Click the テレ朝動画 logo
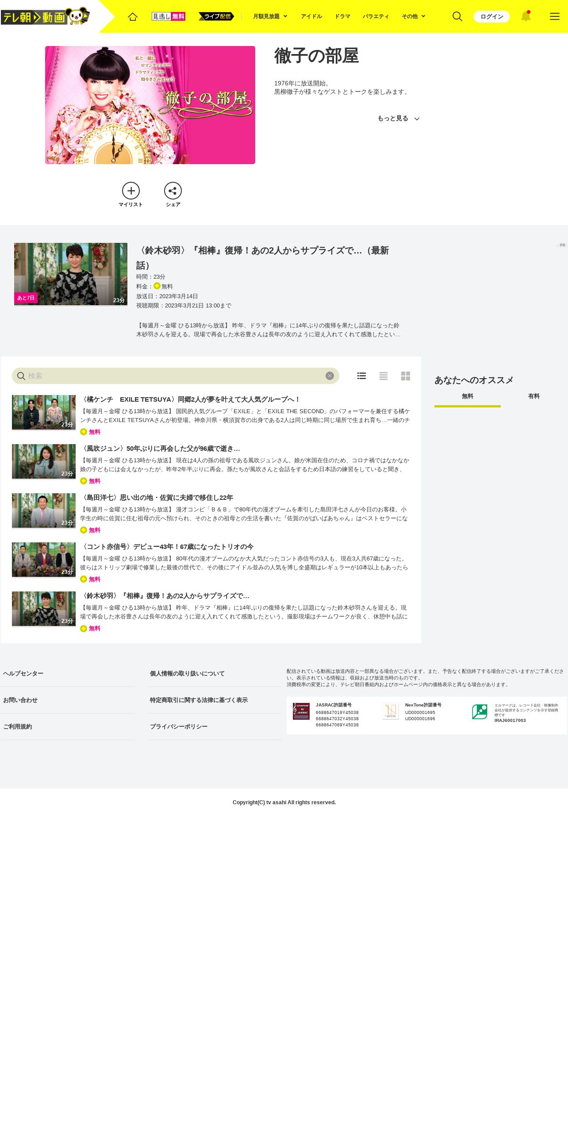The image size is (568, 1136). coord(45,16)
